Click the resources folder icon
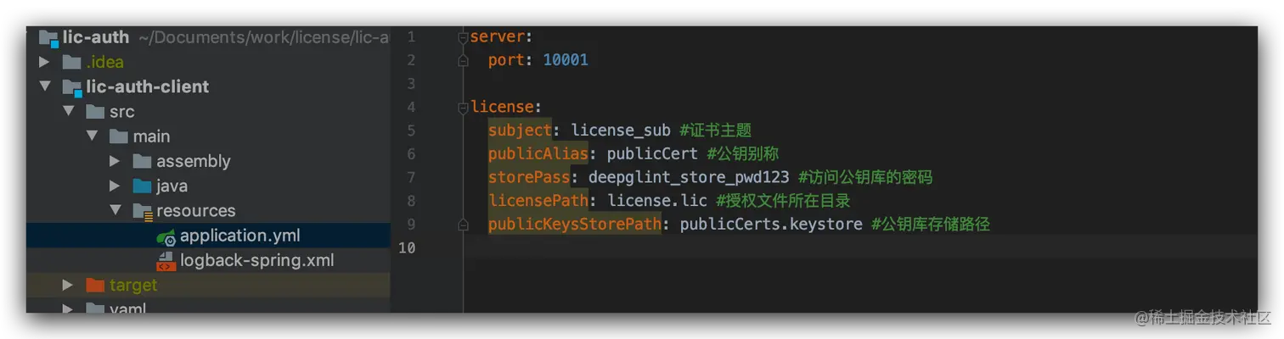The image size is (1284, 339). point(142,211)
